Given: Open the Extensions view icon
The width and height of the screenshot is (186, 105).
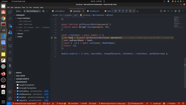Looking at the screenshot, I should click(10, 39).
